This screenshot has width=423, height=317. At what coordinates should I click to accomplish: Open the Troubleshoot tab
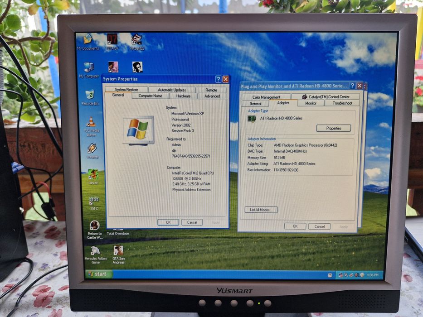point(342,103)
